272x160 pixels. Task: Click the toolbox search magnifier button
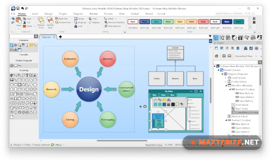tap(36, 36)
